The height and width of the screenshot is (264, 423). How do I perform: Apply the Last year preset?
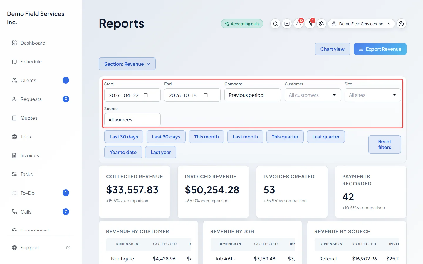(161, 152)
